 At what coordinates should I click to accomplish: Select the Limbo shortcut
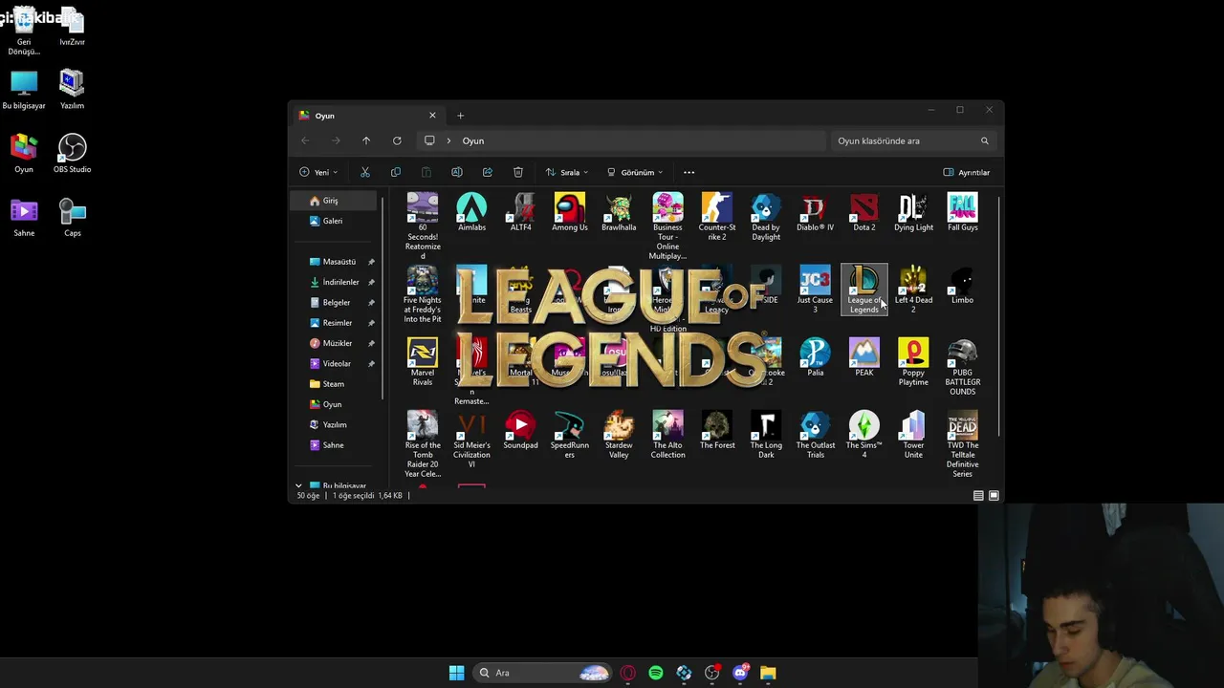[962, 286]
